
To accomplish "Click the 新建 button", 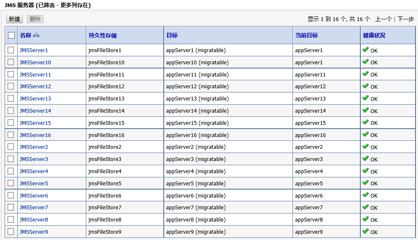I will pyautogui.click(x=14, y=19).
